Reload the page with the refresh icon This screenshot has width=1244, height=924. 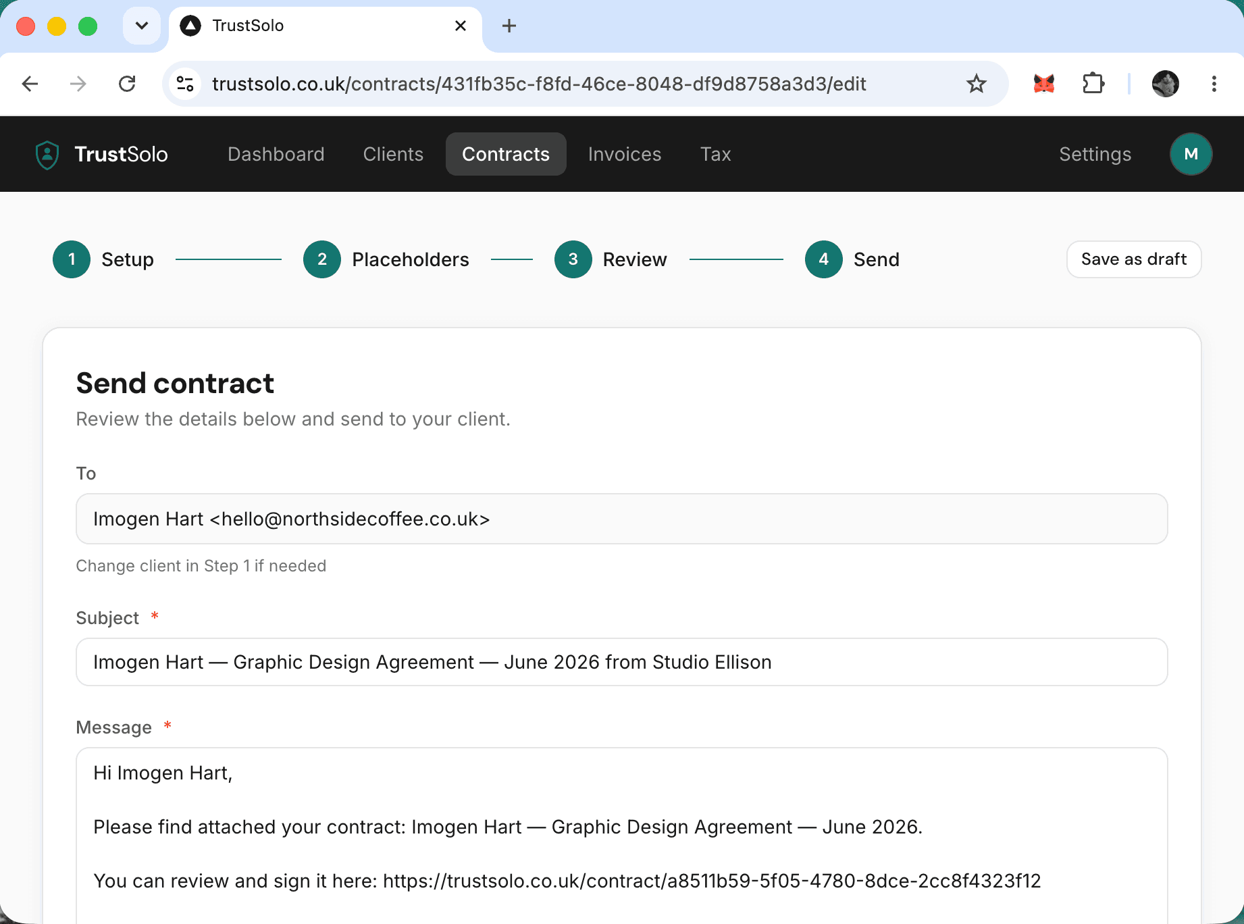[127, 84]
